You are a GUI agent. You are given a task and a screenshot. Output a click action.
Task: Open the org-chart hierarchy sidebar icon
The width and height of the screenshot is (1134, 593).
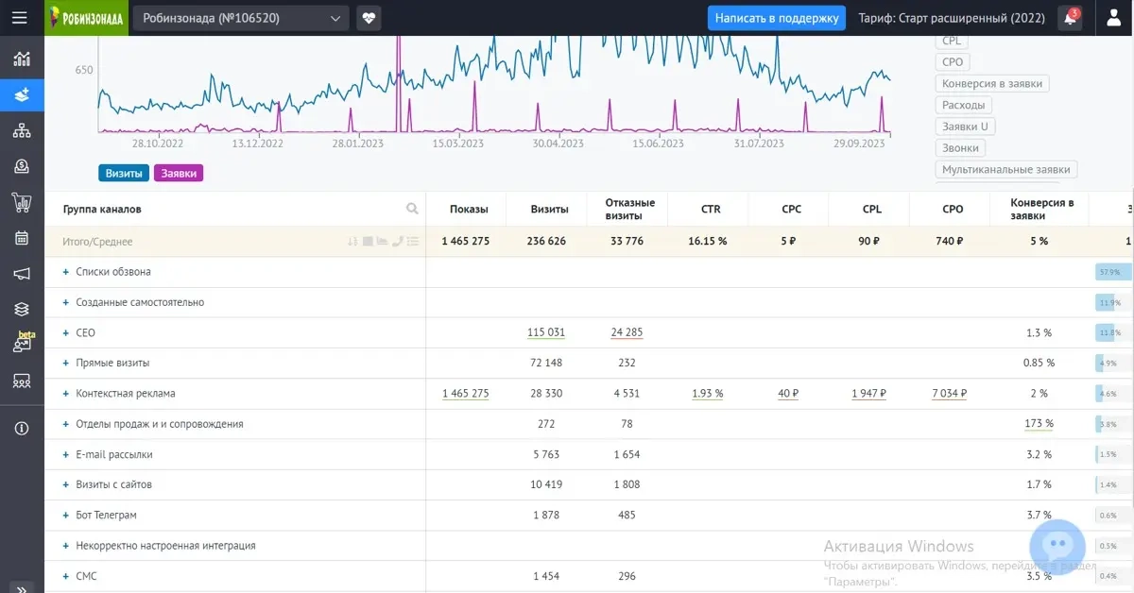(x=22, y=130)
